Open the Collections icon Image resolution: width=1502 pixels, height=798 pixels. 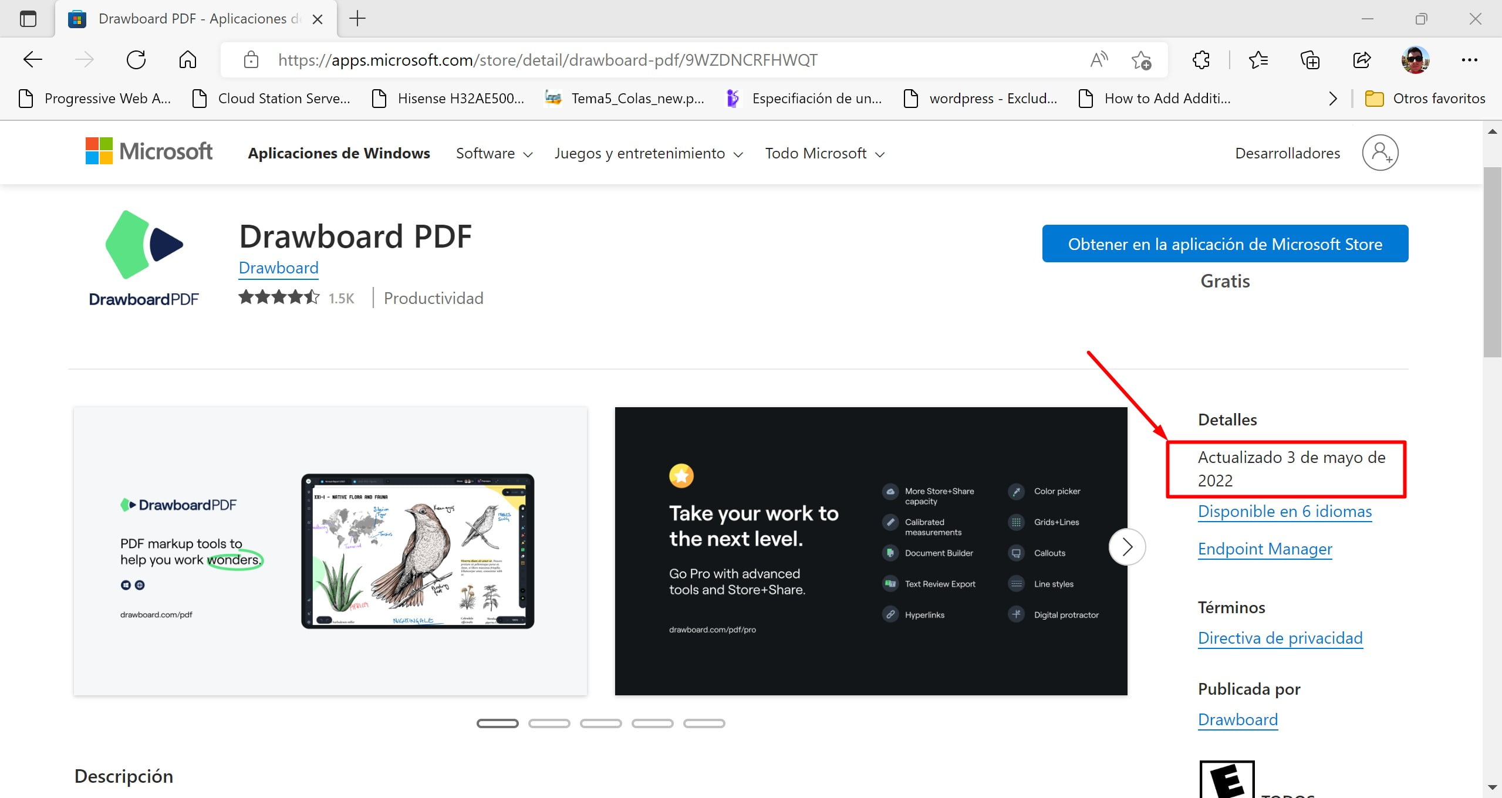pyautogui.click(x=1310, y=60)
